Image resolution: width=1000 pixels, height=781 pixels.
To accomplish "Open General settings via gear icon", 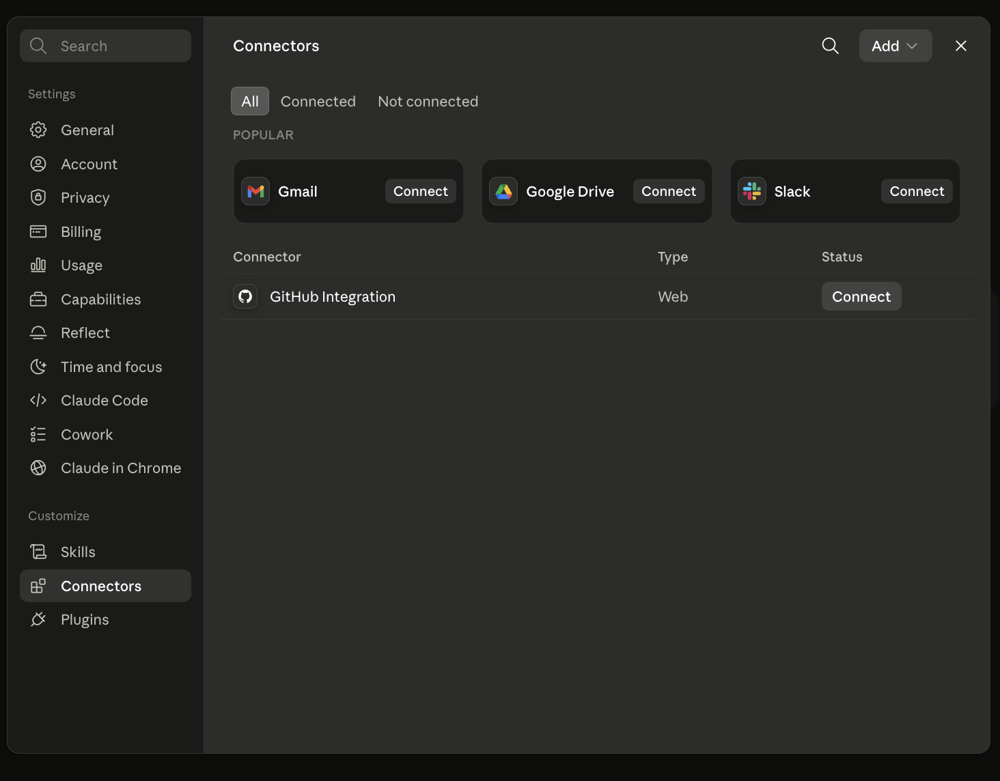I will point(38,130).
